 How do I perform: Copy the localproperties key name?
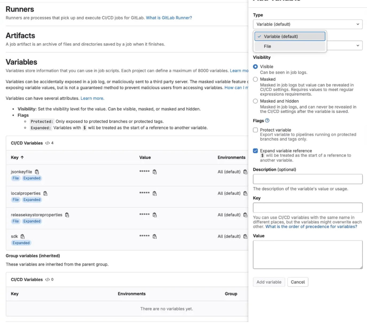click(x=45, y=193)
